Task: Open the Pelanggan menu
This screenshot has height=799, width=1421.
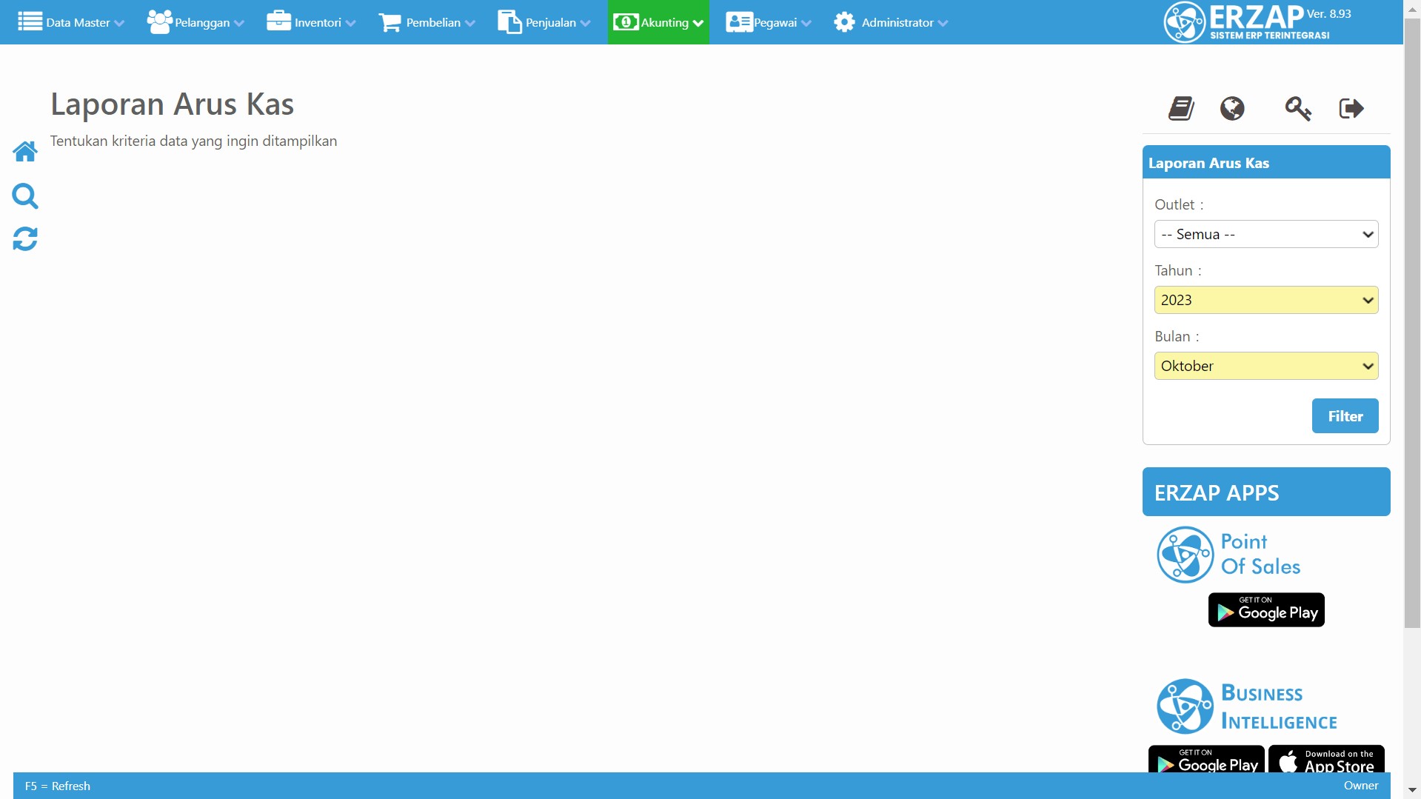Action: [195, 22]
